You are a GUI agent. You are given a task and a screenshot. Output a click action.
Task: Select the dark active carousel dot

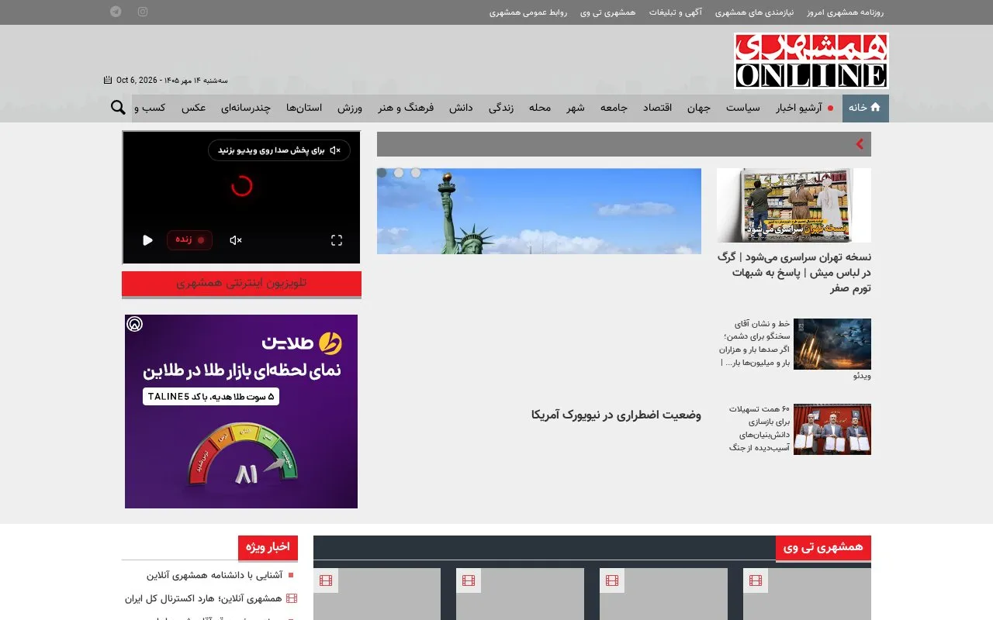coord(382,173)
